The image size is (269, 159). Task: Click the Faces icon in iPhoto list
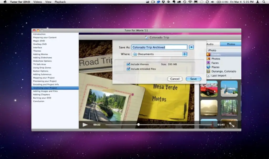click(x=208, y=63)
